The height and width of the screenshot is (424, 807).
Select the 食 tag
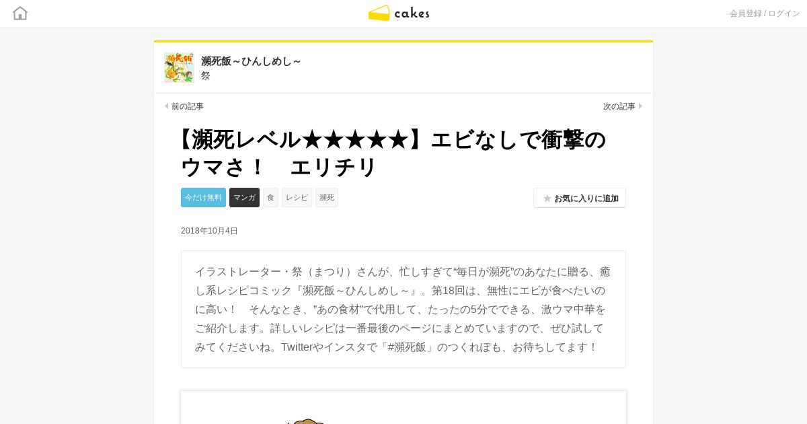click(270, 197)
